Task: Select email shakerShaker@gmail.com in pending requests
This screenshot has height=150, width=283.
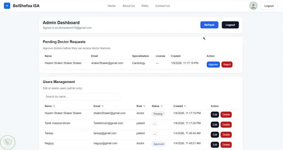Action: pos(107,63)
